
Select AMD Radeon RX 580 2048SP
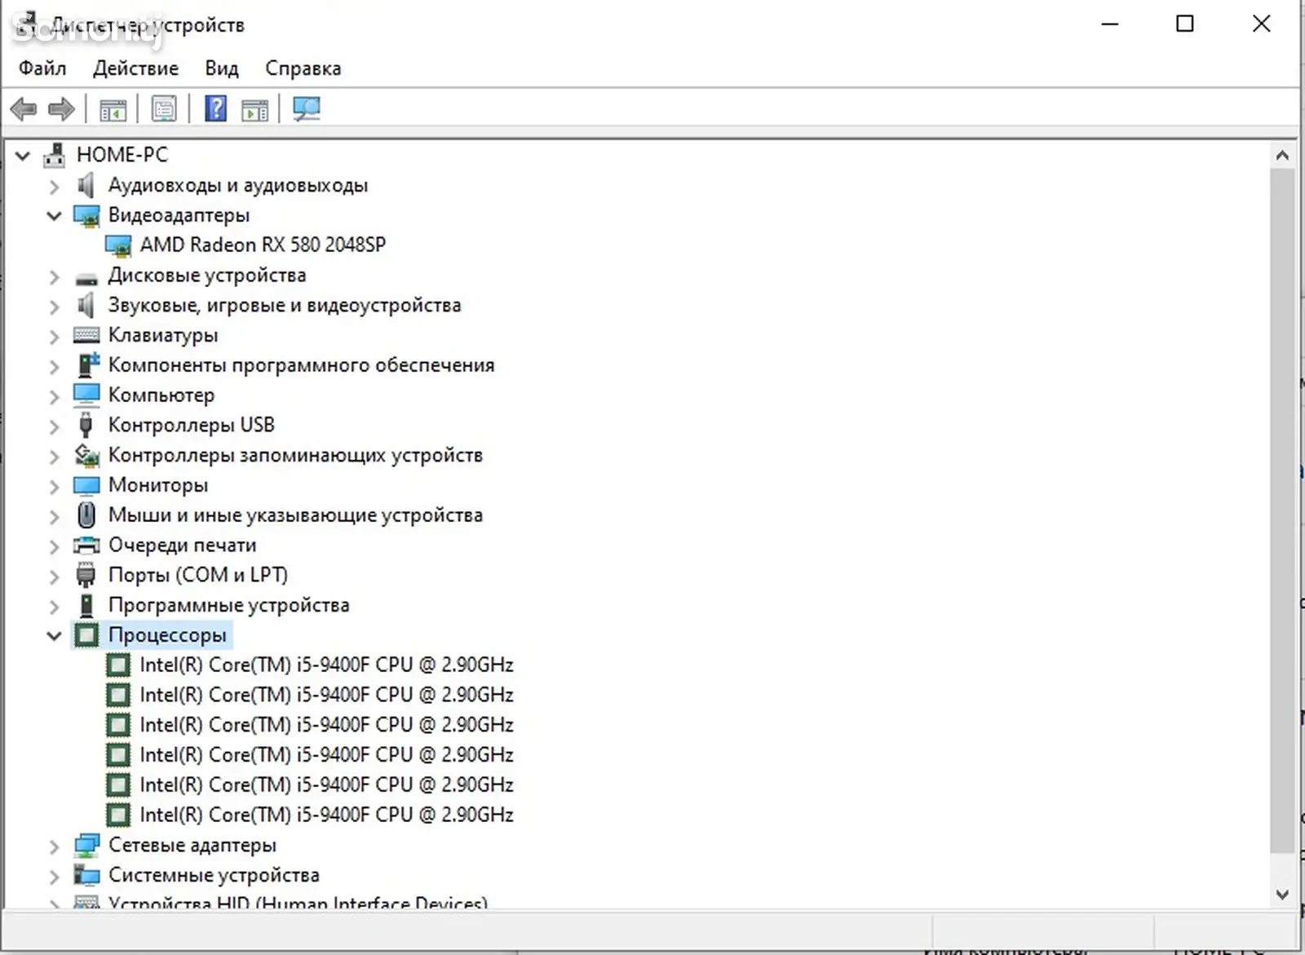click(263, 245)
